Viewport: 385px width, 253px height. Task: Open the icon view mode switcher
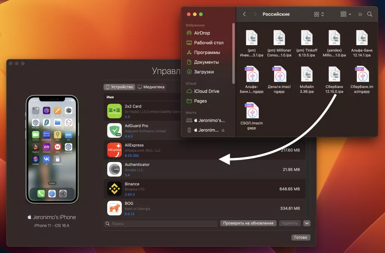(x=319, y=14)
